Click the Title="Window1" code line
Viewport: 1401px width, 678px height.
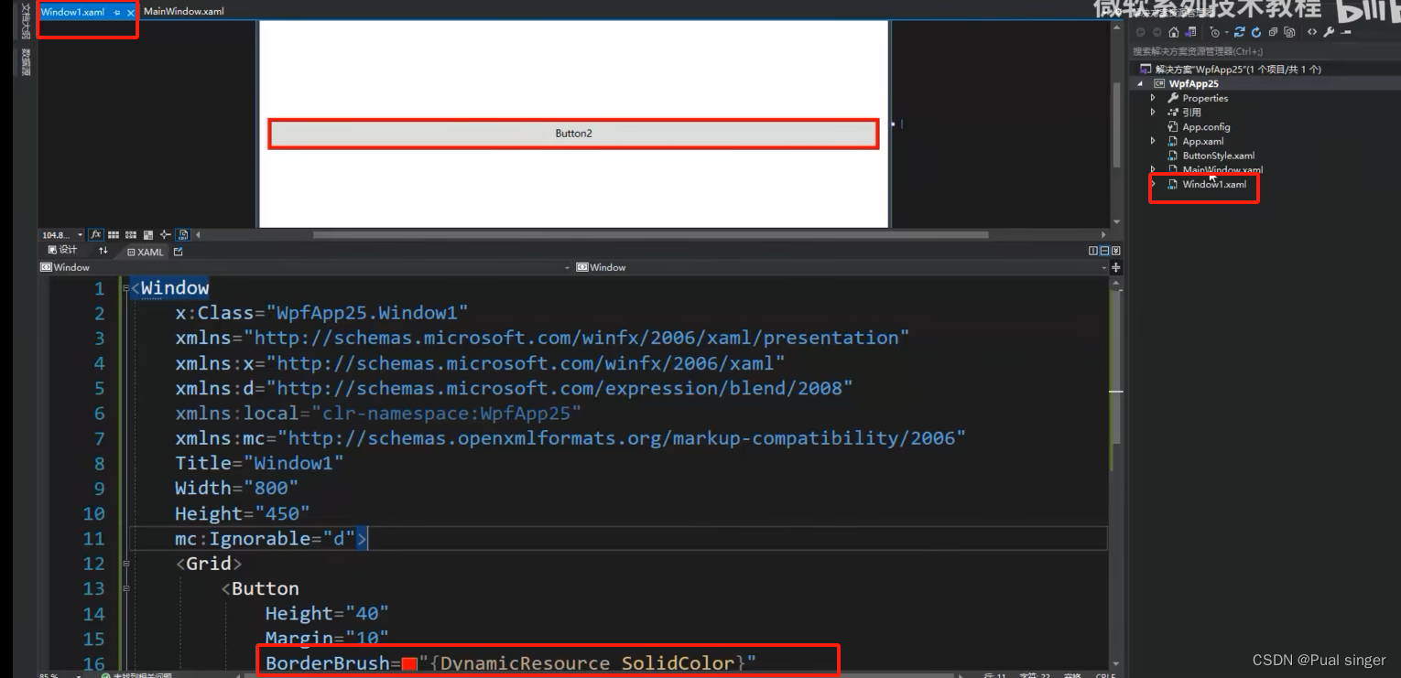pos(259,463)
